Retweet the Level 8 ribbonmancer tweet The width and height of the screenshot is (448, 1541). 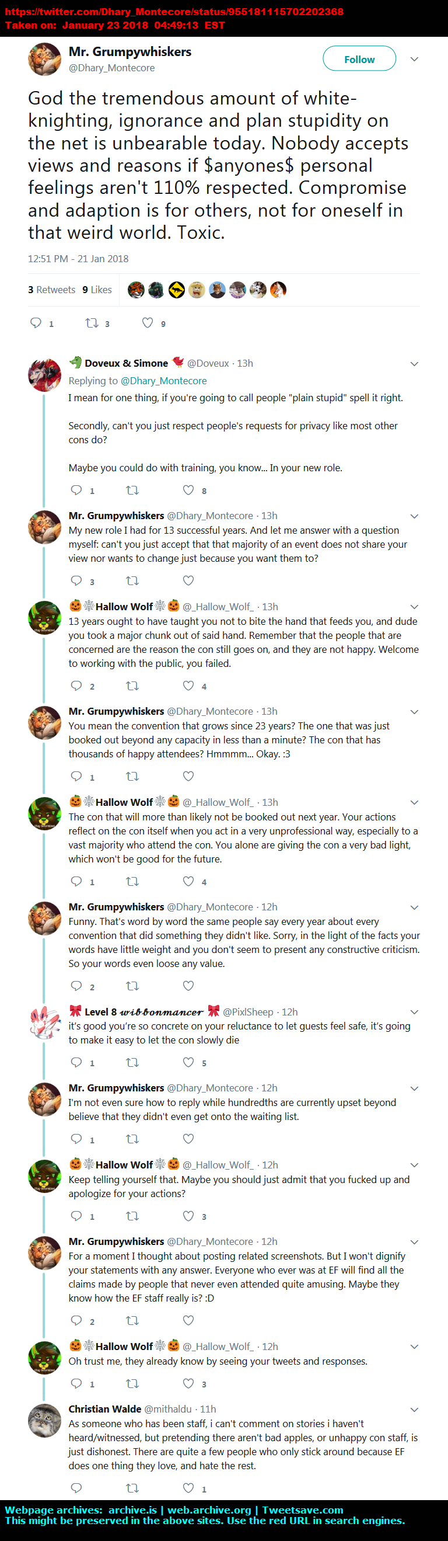(132, 1062)
